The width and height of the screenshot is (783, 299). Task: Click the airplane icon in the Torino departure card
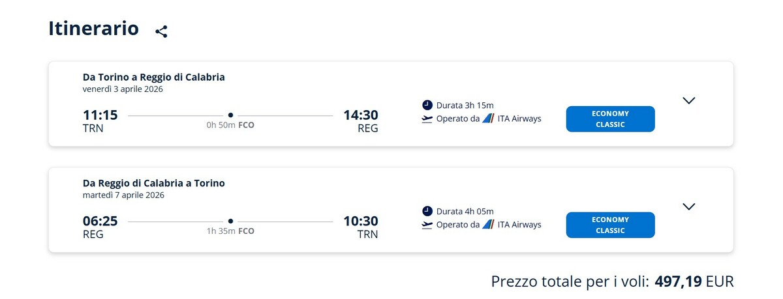(427, 119)
